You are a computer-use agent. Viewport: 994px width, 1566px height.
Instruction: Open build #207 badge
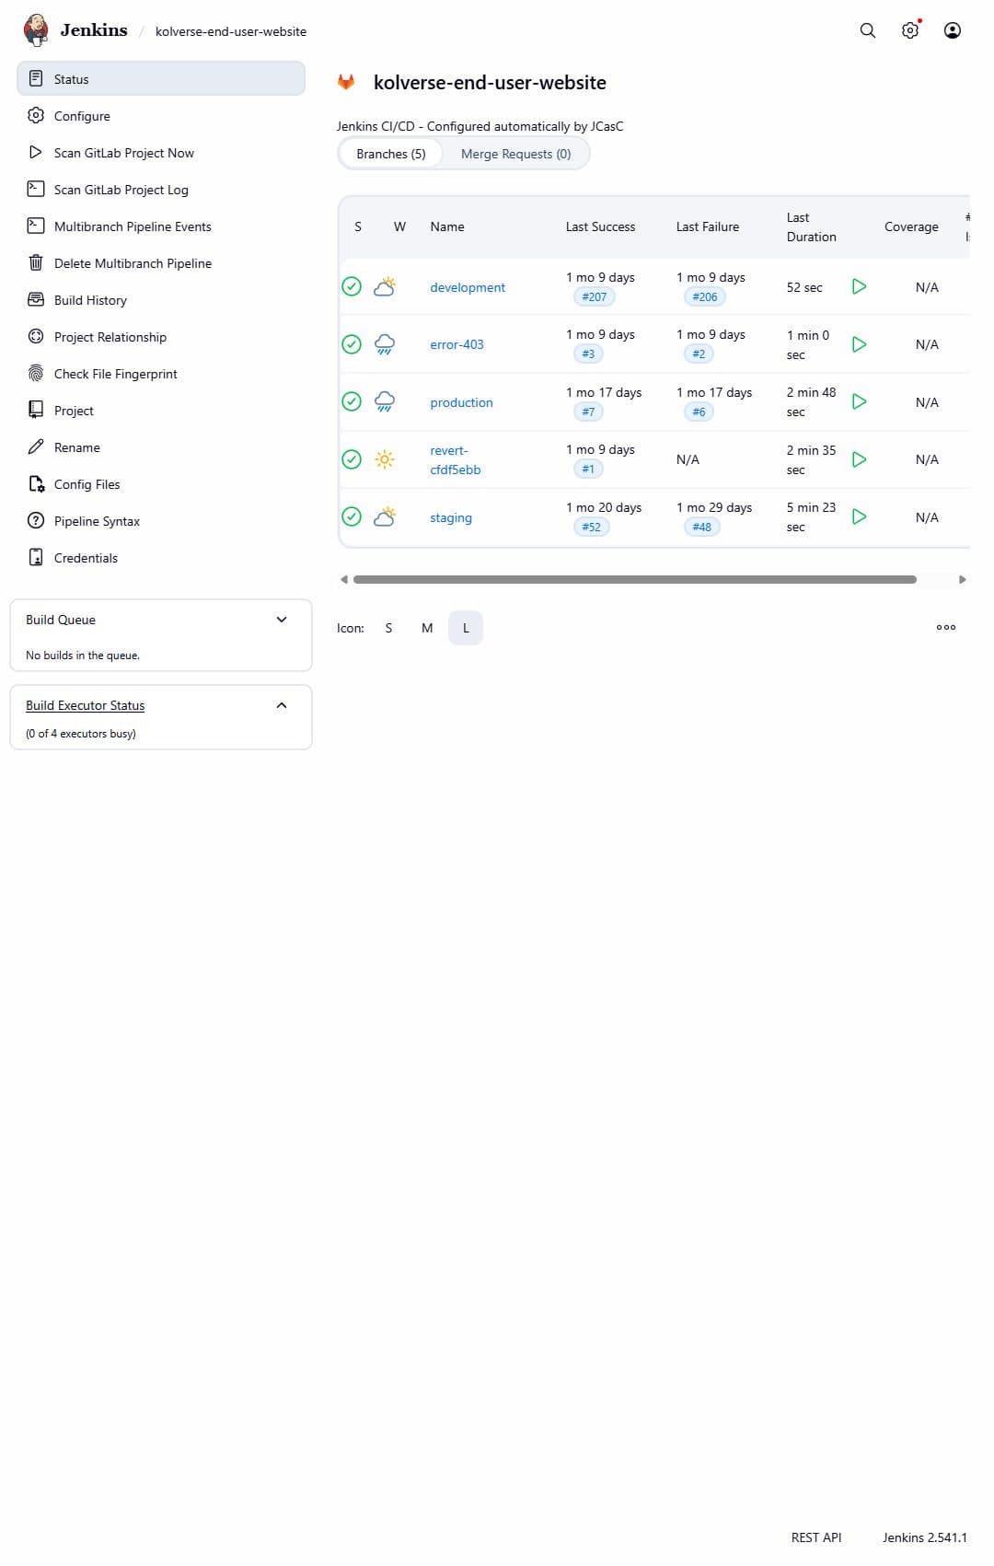point(595,296)
